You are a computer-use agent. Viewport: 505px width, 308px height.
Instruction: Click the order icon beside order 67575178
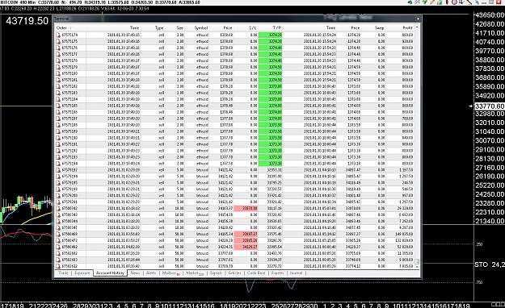[x=58, y=60]
